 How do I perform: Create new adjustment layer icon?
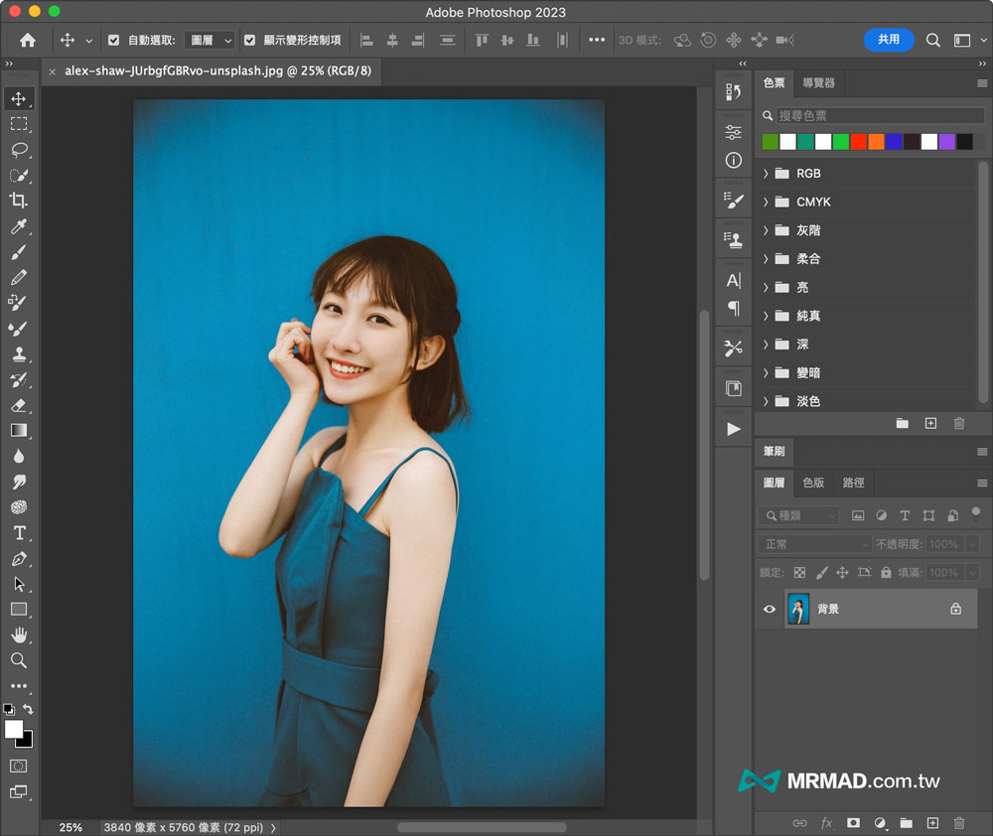point(880,823)
